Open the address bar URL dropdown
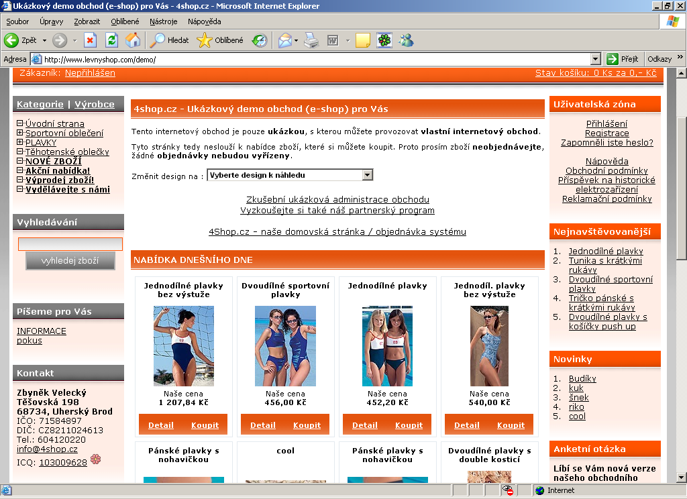Viewport: 687px width, 499px height. click(x=596, y=59)
